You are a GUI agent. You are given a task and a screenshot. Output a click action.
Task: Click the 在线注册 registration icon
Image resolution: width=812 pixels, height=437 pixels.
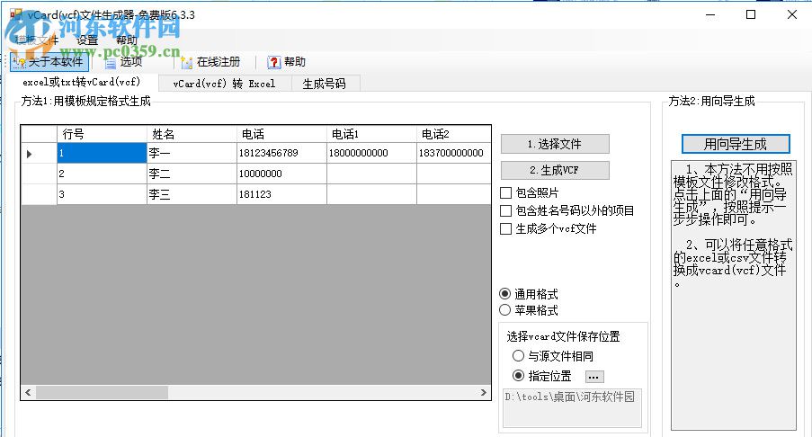(186, 63)
